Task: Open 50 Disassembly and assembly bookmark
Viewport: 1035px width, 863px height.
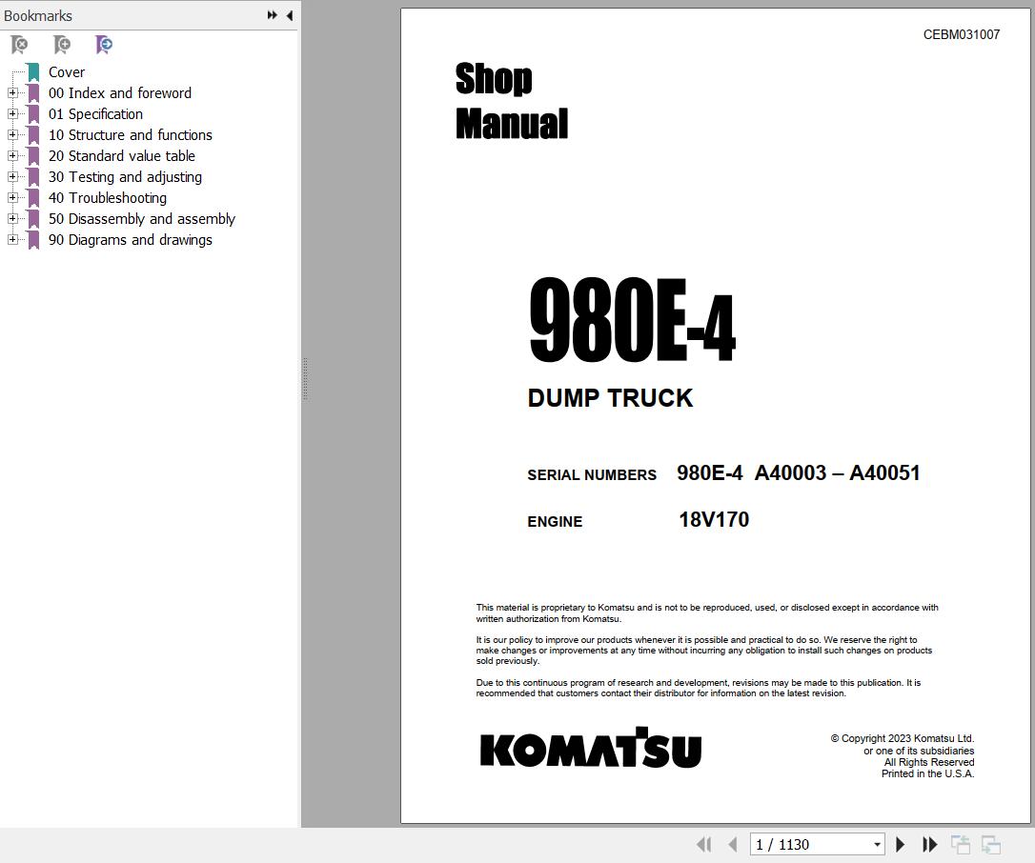Action: (142, 219)
